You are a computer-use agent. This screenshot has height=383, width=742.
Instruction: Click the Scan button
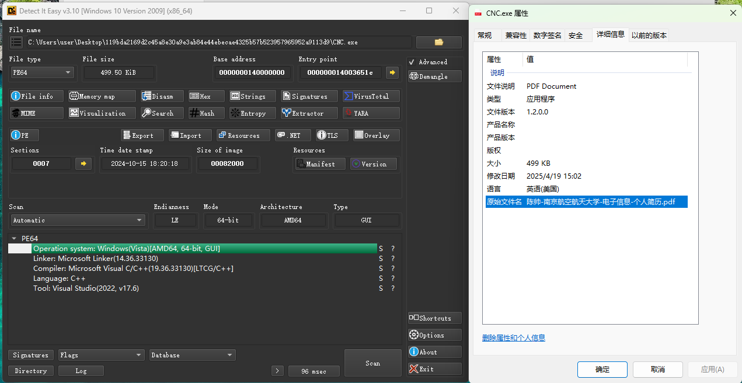click(372, 363)
